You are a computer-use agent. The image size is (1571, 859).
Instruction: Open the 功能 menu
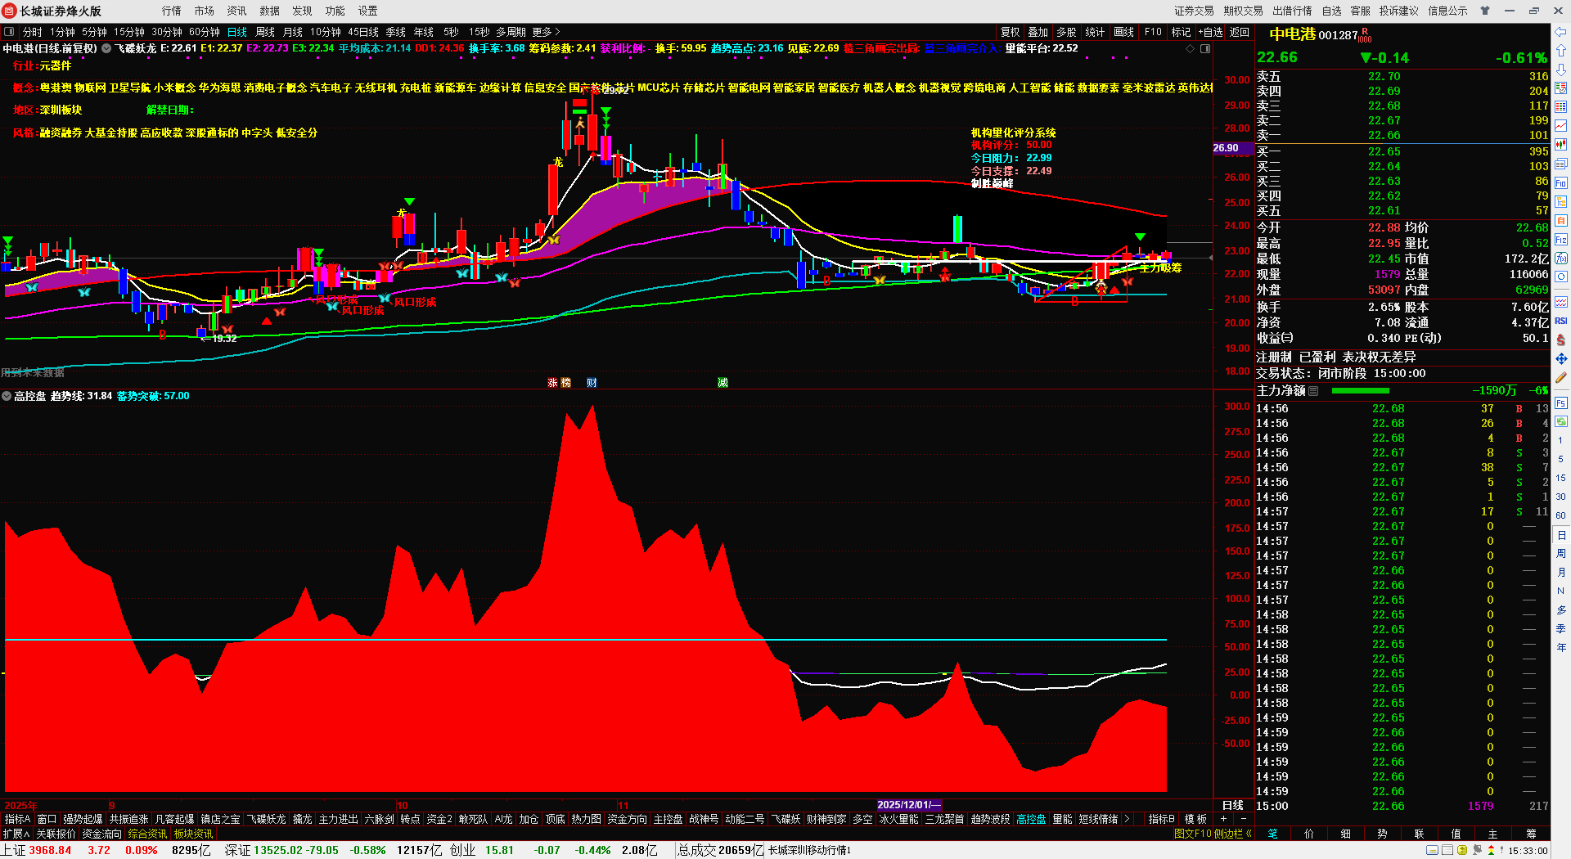coord(335,11)
